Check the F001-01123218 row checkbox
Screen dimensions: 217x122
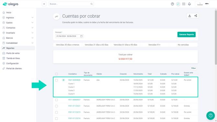(56, 118)
